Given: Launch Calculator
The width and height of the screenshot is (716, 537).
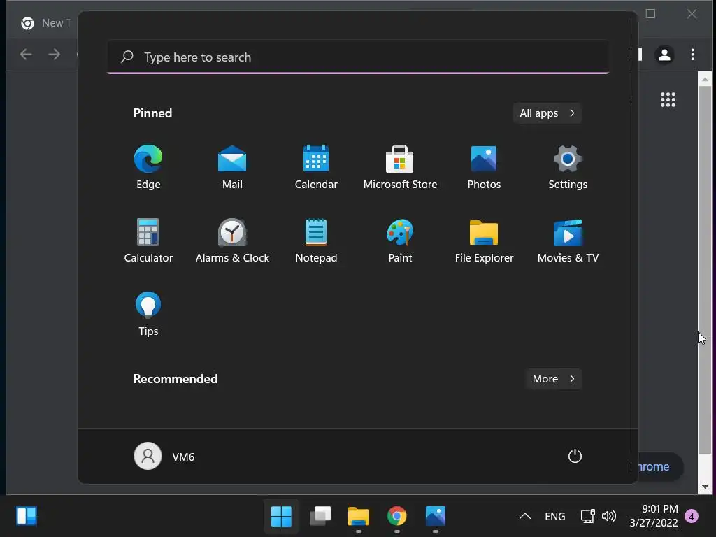Looking at the screenshot, I should (148, 241).
